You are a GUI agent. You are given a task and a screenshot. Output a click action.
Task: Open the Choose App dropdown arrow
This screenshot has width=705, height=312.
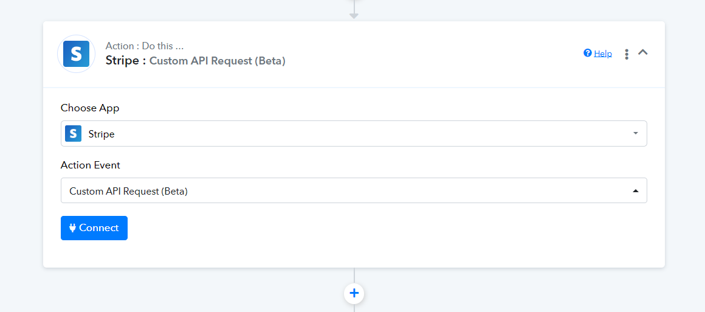tap(635, 133)
